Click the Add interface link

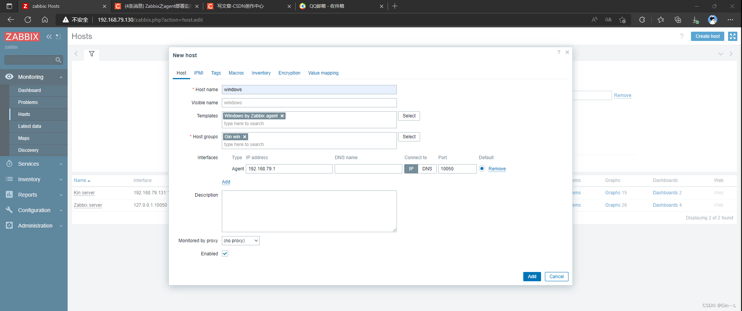pyautogui.click(x=226, y=182)
